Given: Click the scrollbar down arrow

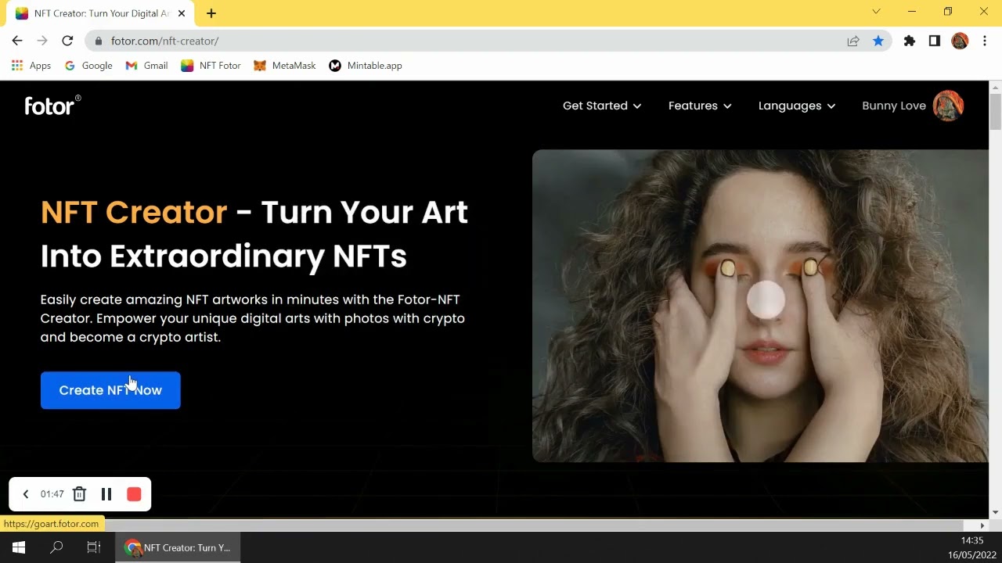Looking at the screenshot, I should pyautogui.click(x=996, y=512).
